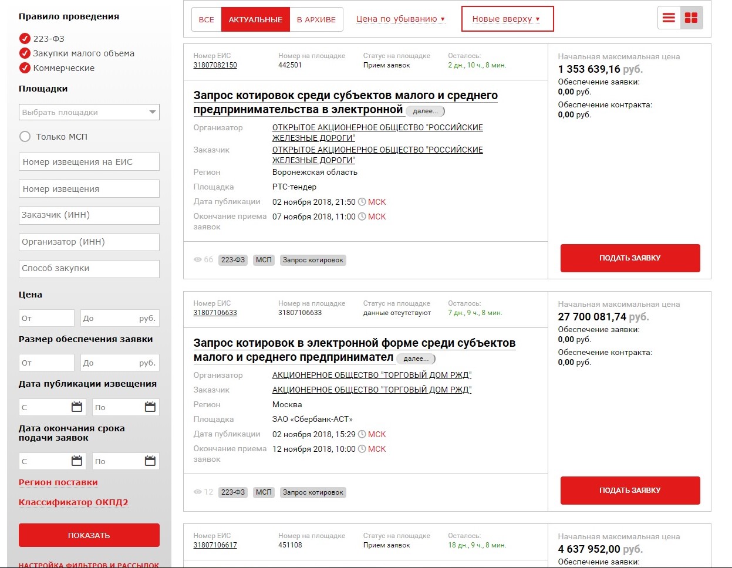Screen dimensions: 732x568
Task: Switch to grid view layout icon
Action: click(691, 18)
